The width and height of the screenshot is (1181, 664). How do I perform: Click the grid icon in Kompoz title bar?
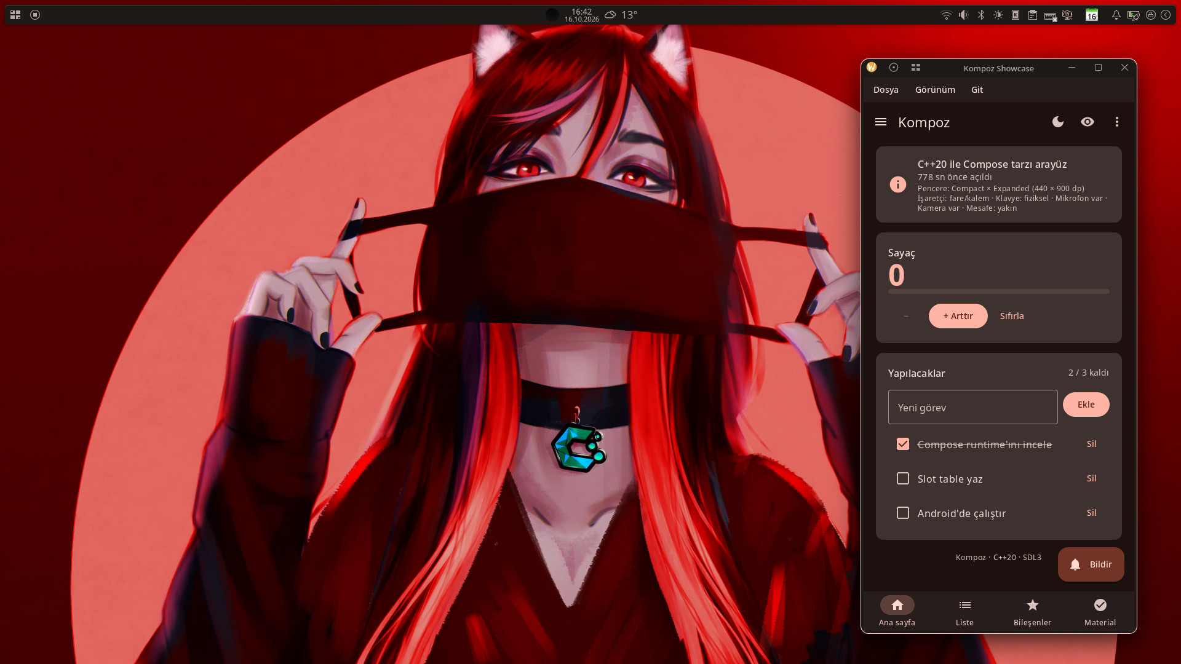[x=916, y=68]
